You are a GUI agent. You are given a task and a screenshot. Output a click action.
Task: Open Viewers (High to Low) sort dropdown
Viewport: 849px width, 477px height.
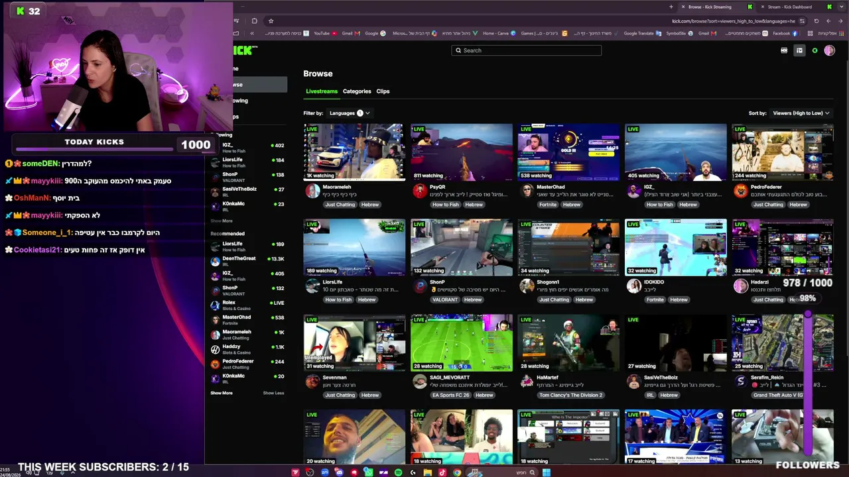click(x=801, y=113)
